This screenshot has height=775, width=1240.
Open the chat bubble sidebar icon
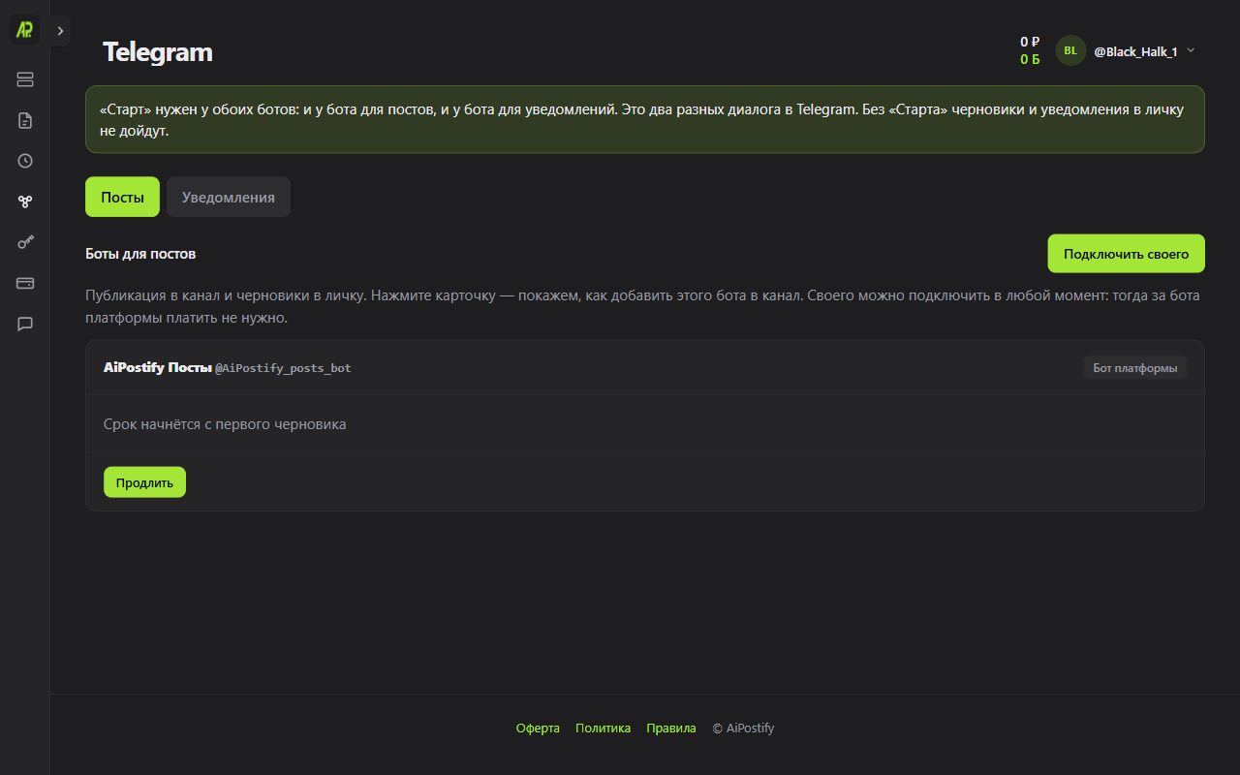(x=25, y=324)
